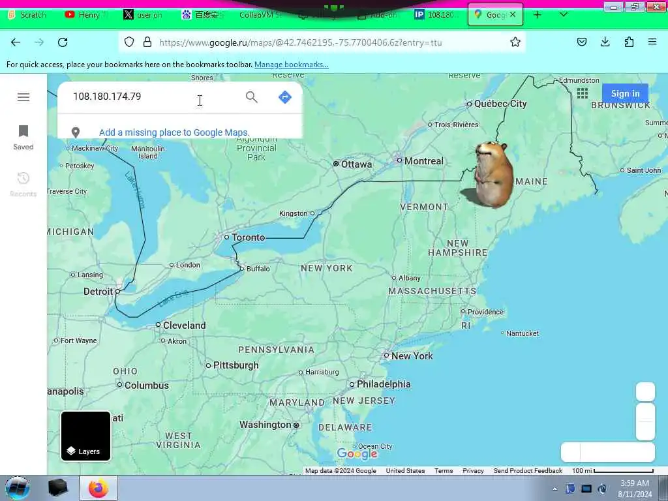Click the tray monitor icon left of the clock
The width and height of the screenshot is (668, 501).
[x=586, y=489]
